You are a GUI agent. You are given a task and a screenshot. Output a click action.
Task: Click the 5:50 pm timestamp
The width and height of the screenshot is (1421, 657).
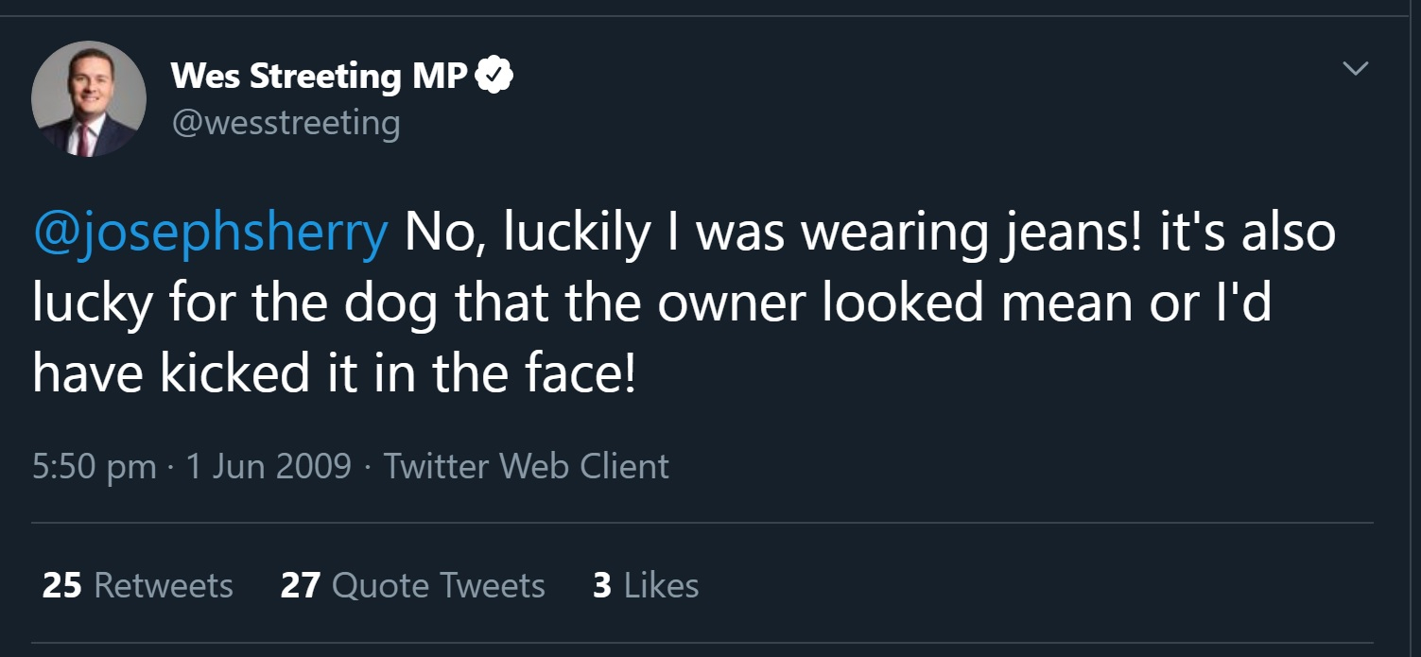[x=94, y=466]
